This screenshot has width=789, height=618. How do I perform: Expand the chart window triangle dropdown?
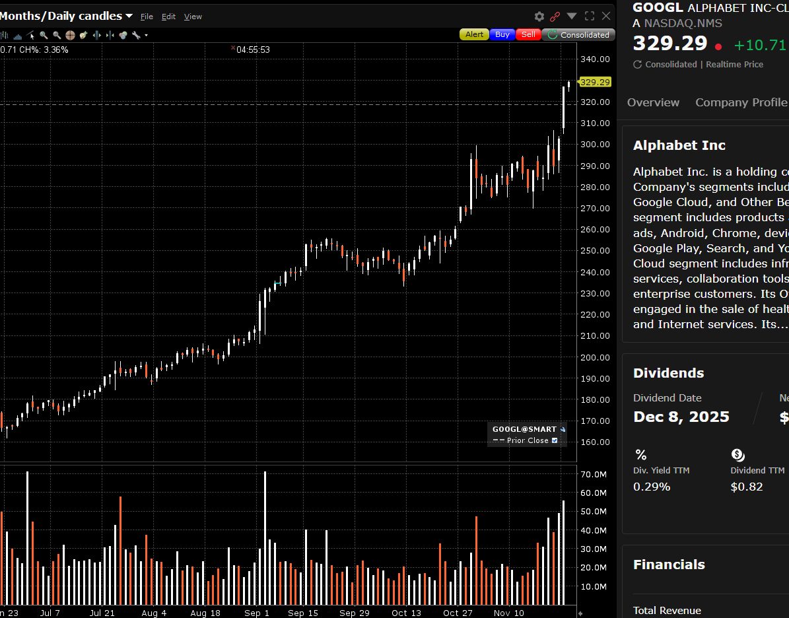572,16
